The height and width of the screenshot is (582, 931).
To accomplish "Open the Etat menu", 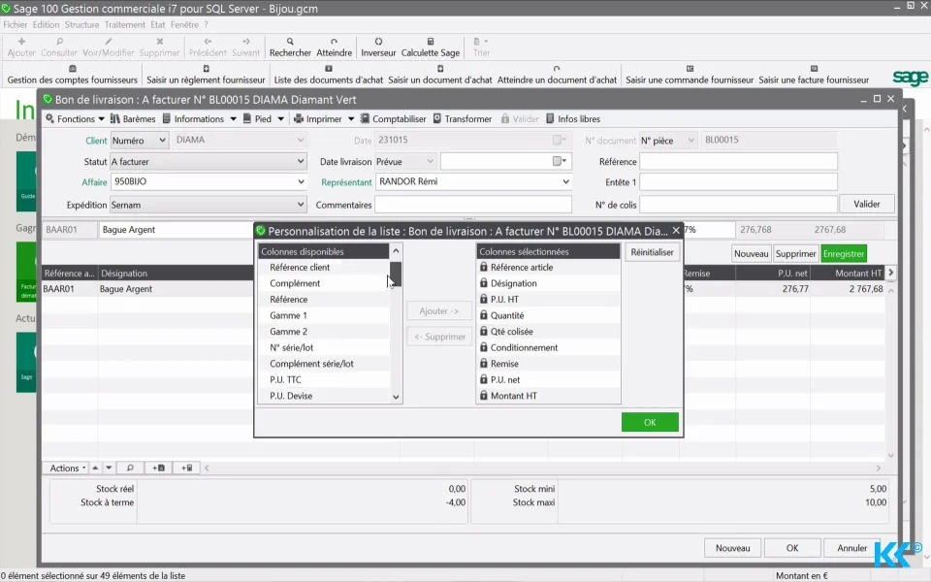I will pos(157,25).
